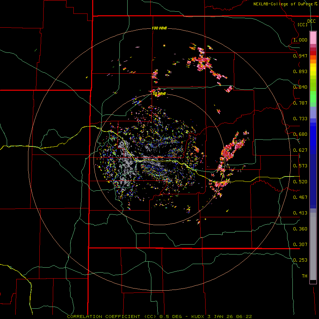Select the 0.573 scale value
This screenshot has height=319, width=319.
pyautogui.click(x=300, y=166)
